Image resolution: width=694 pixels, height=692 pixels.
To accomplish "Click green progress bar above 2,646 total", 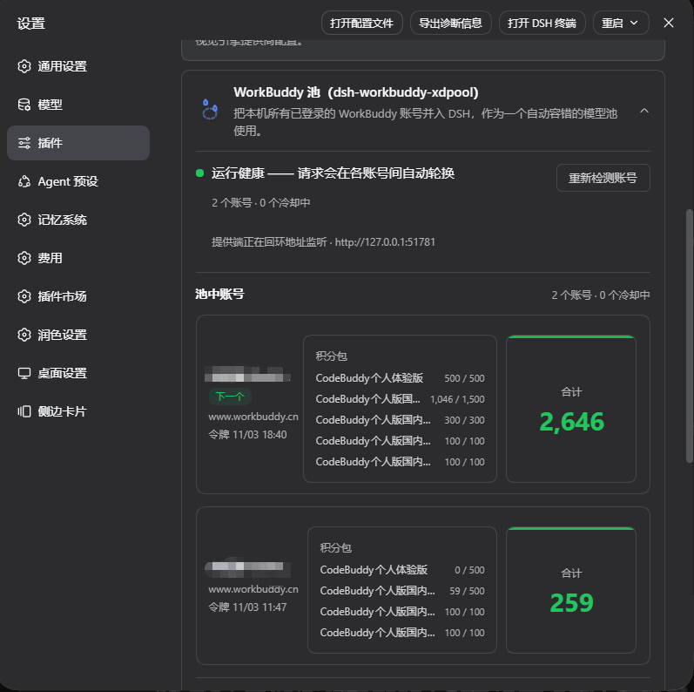I will (x=571, y=336).
